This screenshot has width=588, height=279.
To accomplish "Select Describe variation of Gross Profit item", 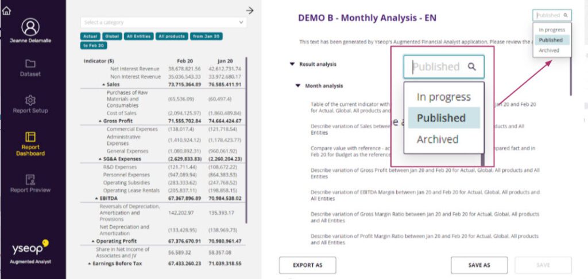I will pyautogui.click(x=425, y=173).
